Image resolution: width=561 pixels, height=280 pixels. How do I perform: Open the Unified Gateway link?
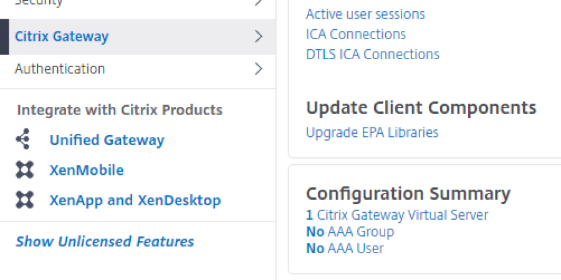tap(107, 140)
